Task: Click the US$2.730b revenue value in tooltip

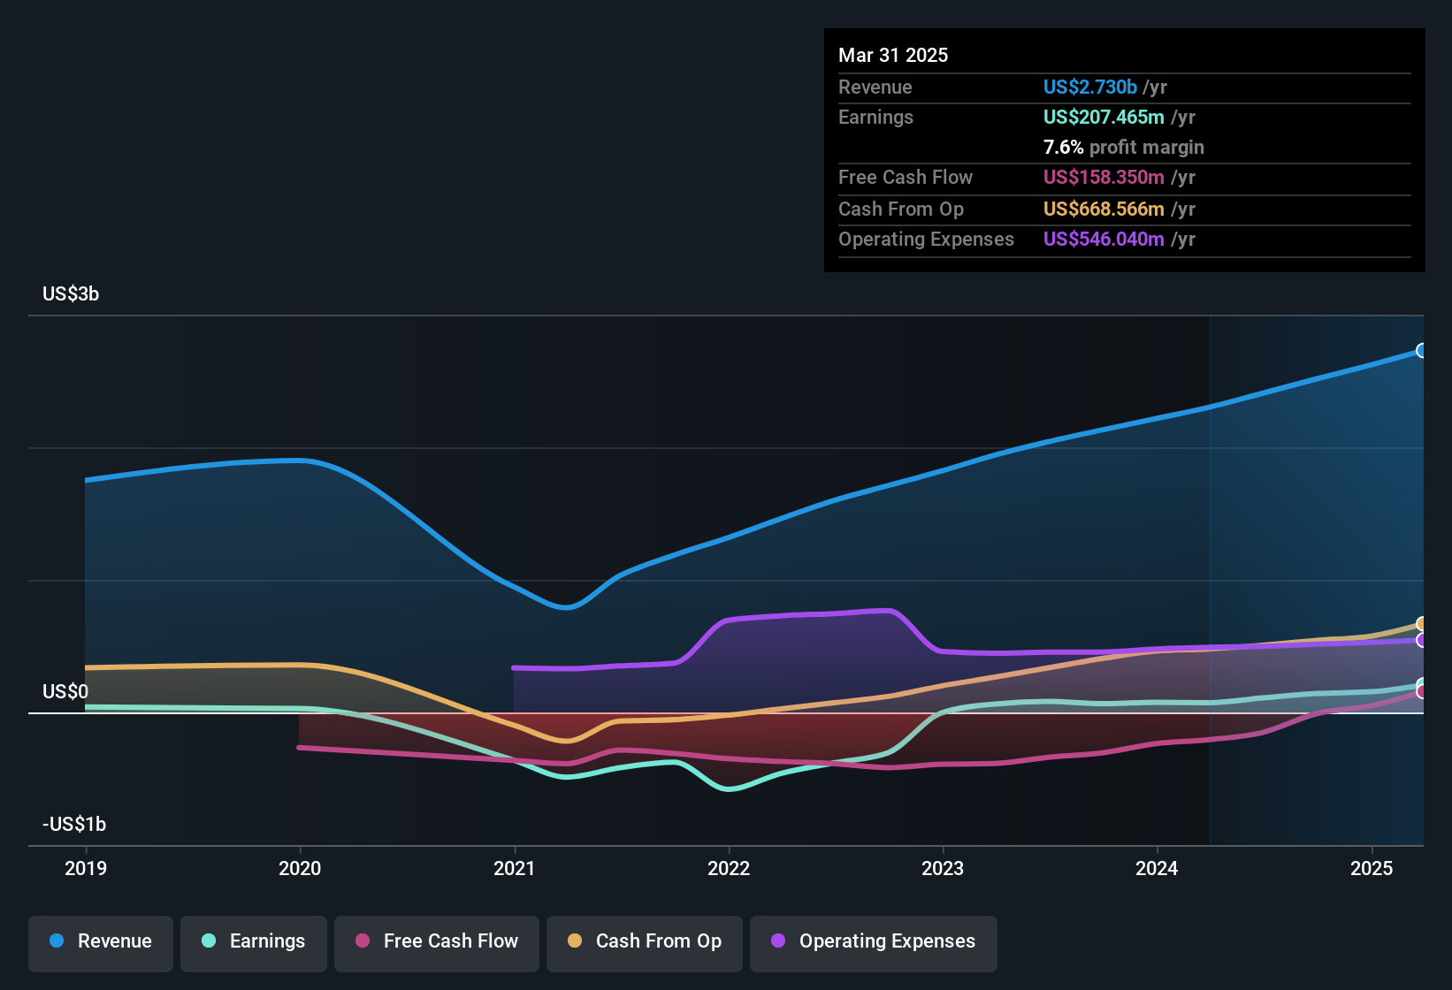Action: (1089, 87)
